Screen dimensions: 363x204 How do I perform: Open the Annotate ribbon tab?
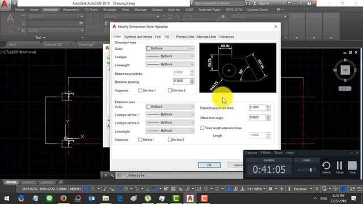pyautogui.click(x=50, y=10)
